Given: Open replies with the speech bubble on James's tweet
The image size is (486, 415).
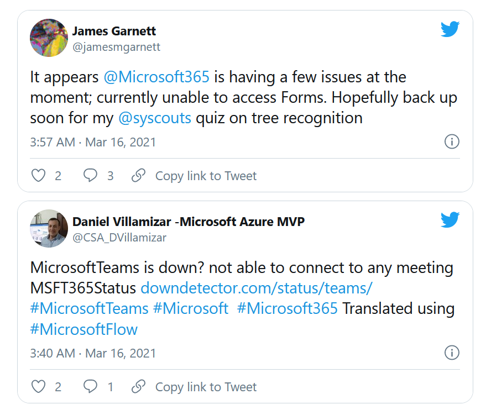Looking at the screenshot, I should pyautogui.click(x=90, y=175).
